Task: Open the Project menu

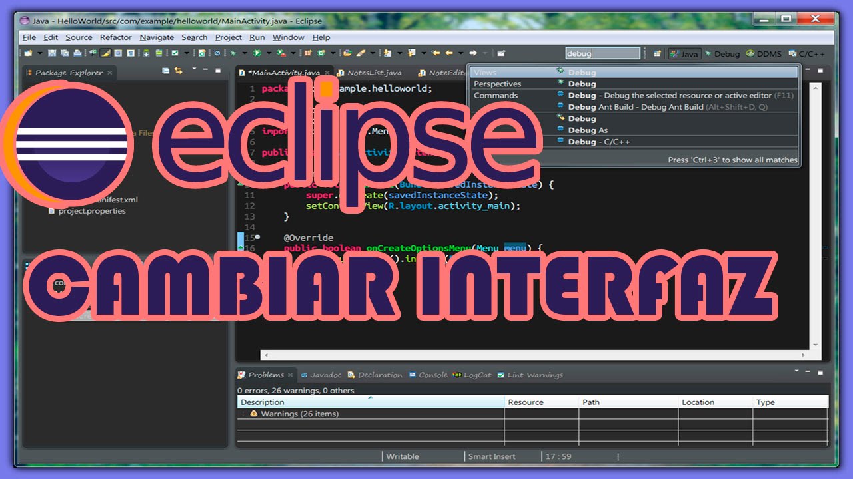Action: 228,37
